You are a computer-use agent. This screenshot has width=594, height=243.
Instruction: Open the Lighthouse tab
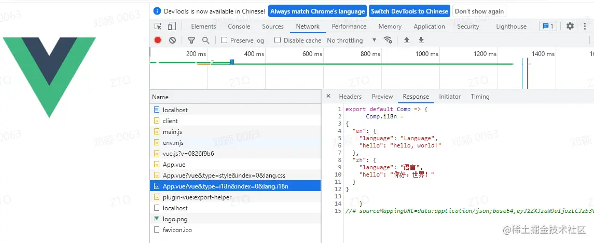point(511,26)
